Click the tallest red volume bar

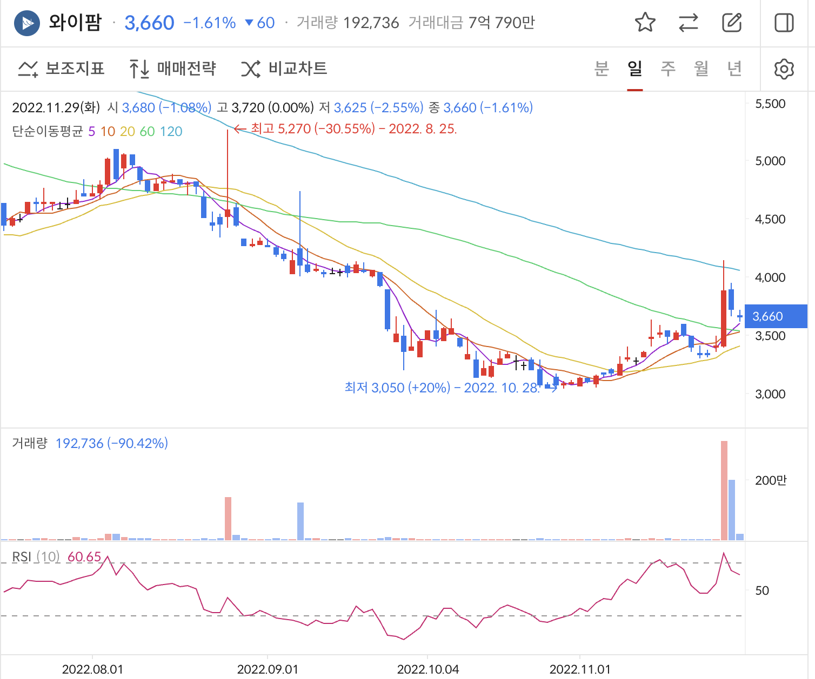[x=724, y=490]
